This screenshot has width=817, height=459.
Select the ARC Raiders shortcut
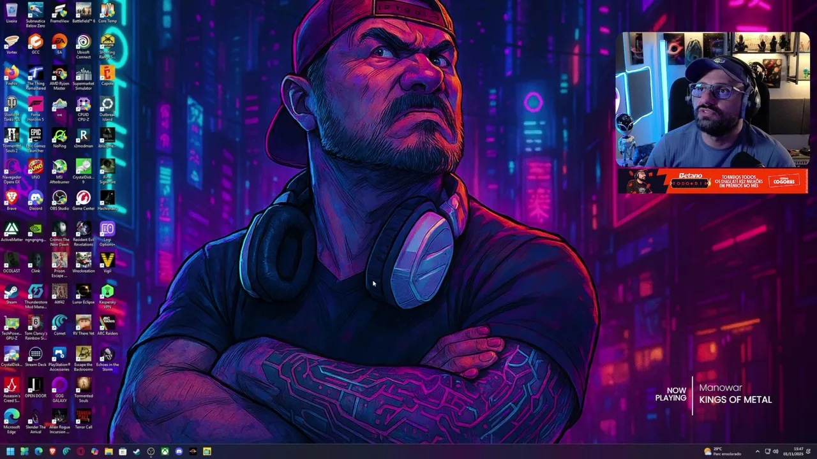tap(107, 326)
